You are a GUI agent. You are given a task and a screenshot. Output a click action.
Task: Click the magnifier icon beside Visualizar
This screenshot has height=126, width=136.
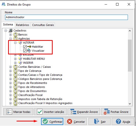click(29, 51)
